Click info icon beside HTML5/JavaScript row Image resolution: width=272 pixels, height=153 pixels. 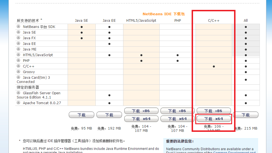coord(18,55)
